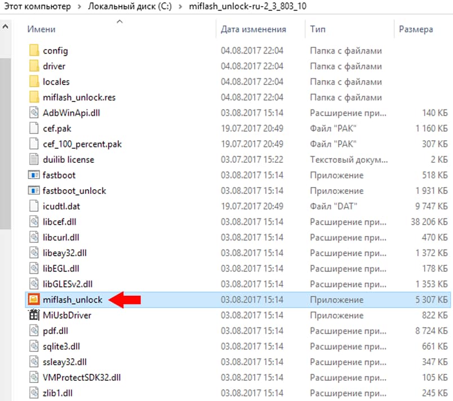The width and height of the screenshot is (453, 401).
Task: Click the libcurl.dll file icon
Action: coord(34,237)
